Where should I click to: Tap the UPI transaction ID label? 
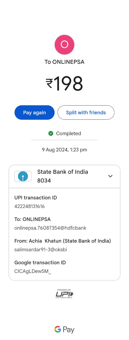pyautogui.click(x=36, y=198)
